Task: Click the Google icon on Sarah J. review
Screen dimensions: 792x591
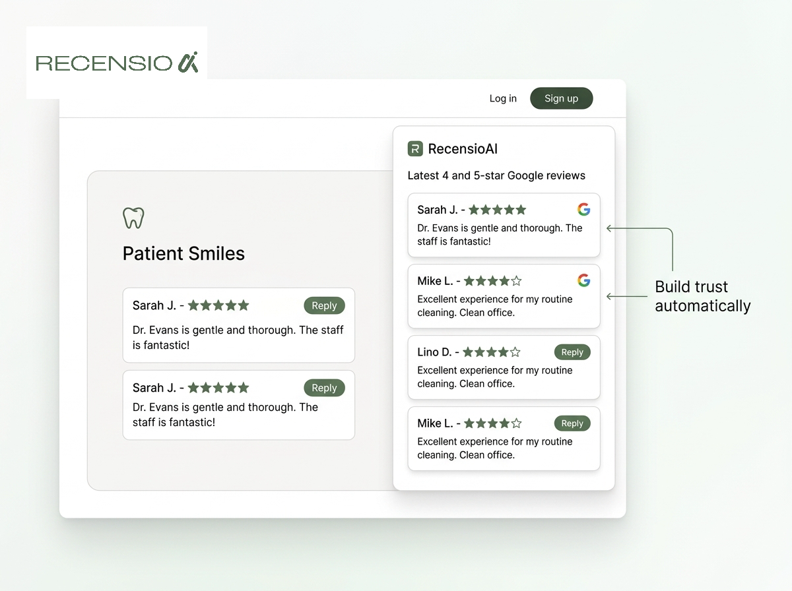Action: tap(583, 210)
